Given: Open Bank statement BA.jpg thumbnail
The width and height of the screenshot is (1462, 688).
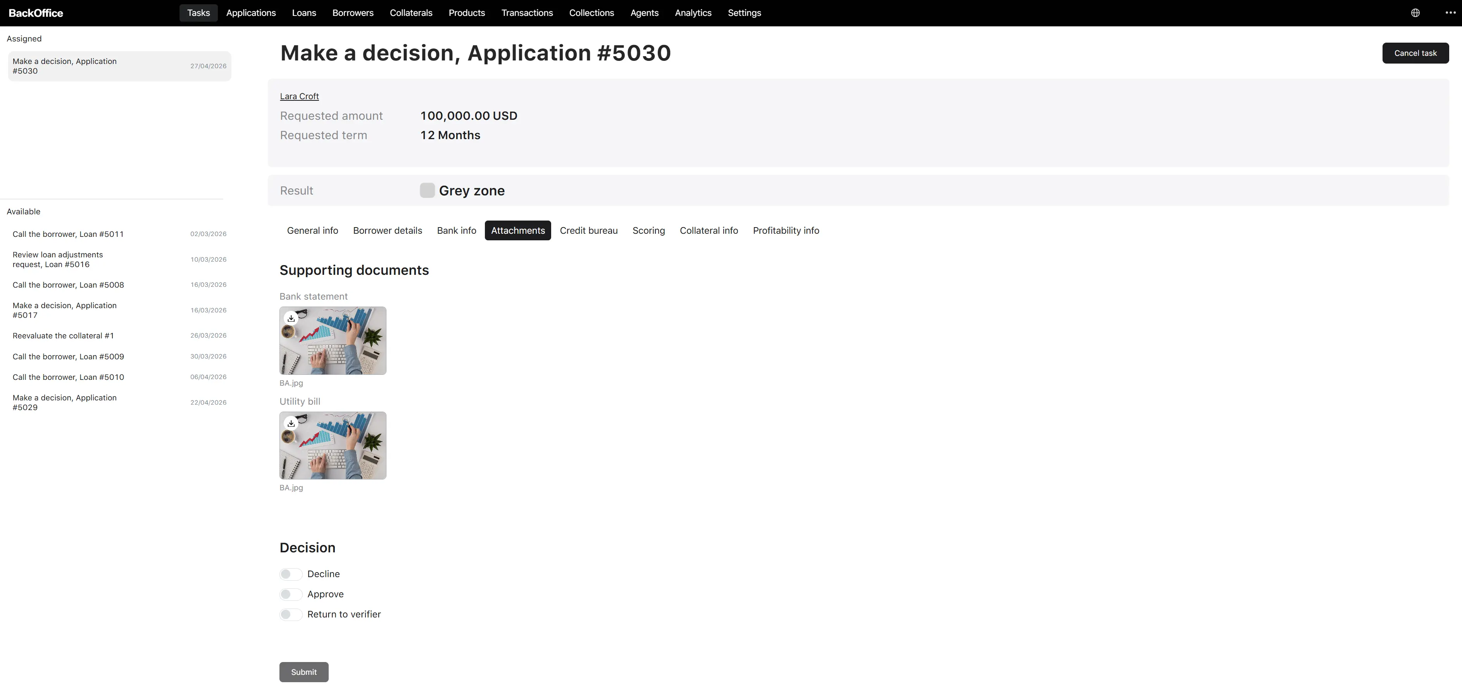Looking at the screenshot, I should (x=333, y=341).
